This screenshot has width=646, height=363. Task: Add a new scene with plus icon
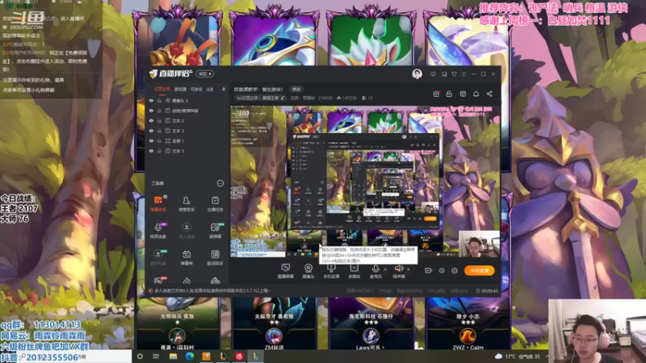(224, 89)
